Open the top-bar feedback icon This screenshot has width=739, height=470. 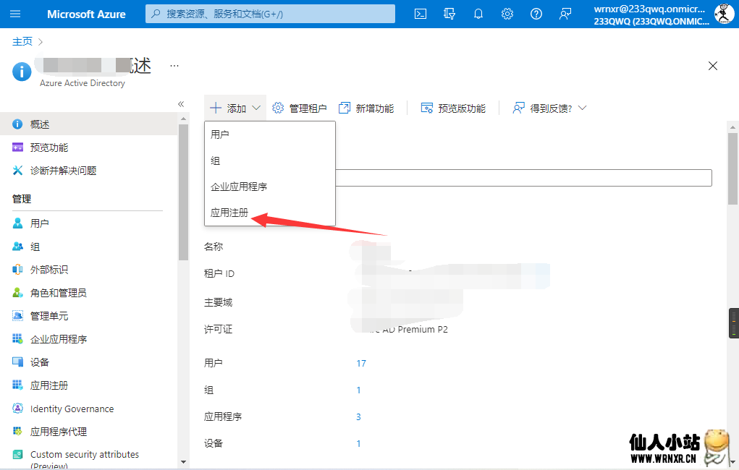coord(565,14)
